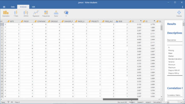The width and height of the screenshot is (185, 104).
Task: Select the SEXE nominal column header
Action: (122, 21)
